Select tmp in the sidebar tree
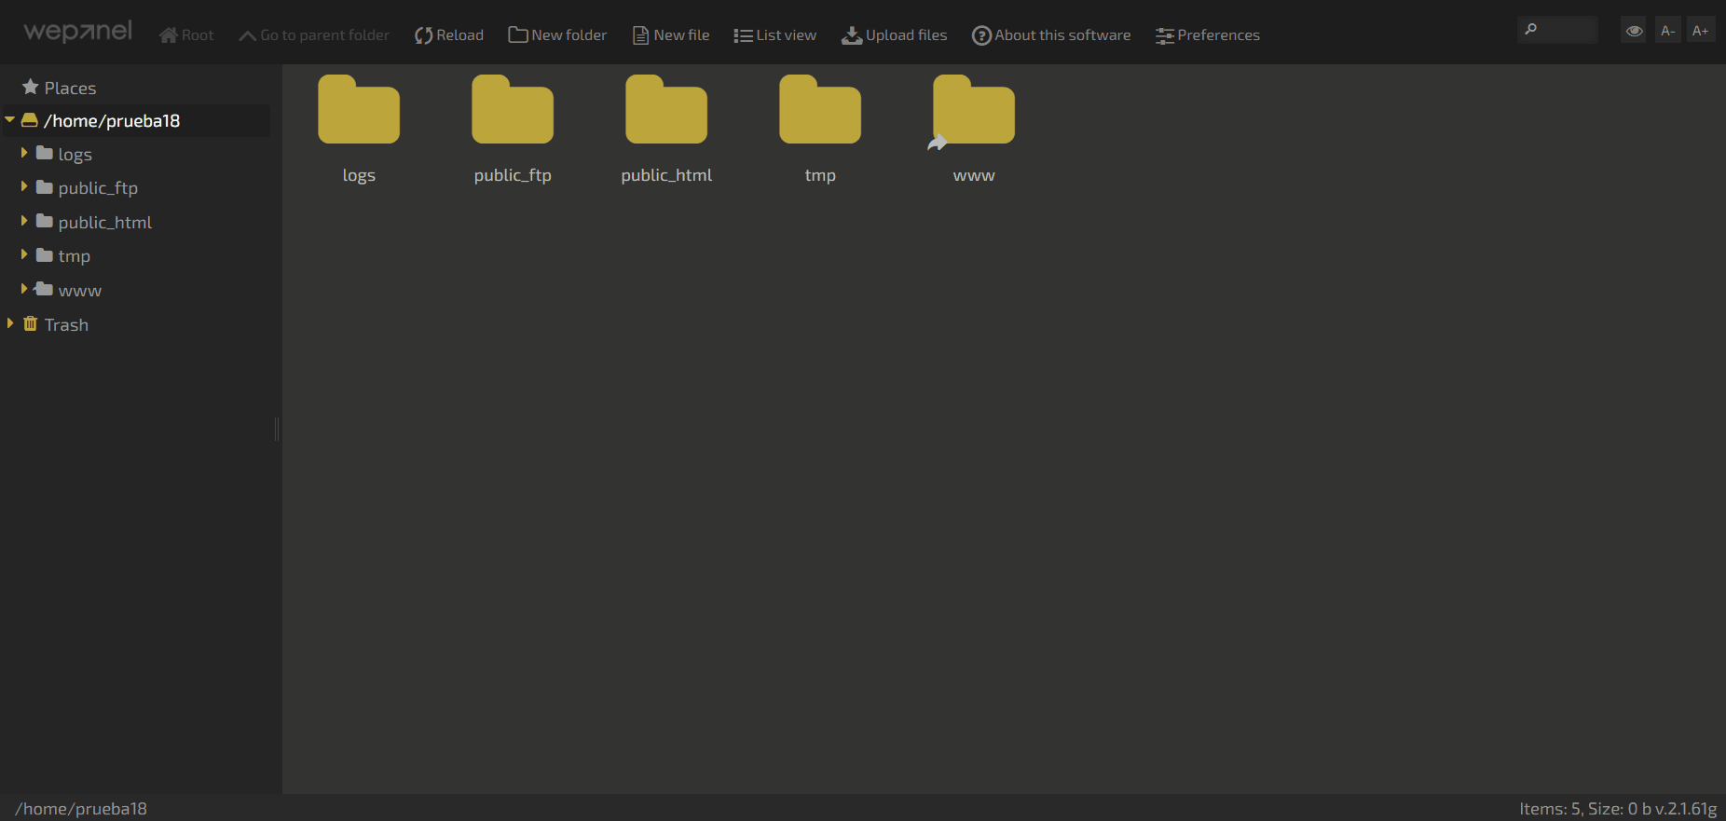Image resolution: width=1726 pixels, height=821 pixels. coord(75,256)
